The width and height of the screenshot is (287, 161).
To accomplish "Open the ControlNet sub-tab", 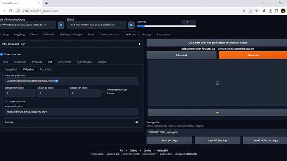I will point(64,62).
